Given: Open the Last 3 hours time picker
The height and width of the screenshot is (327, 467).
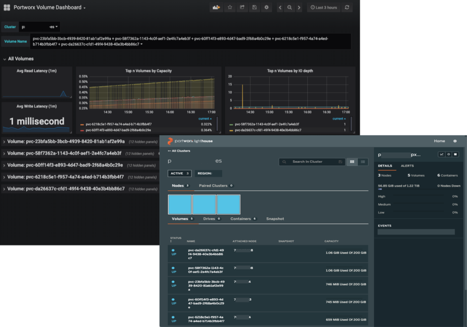Looking at the screenshot, I should [323, 8].
